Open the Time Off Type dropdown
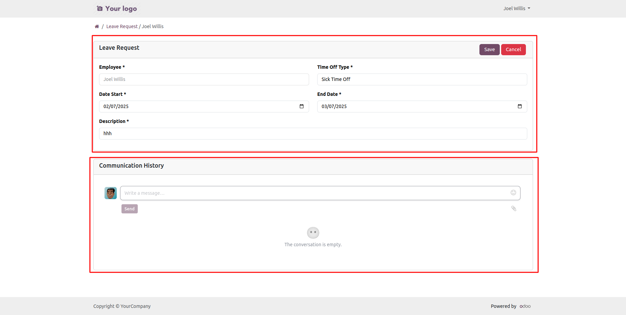 pos(422,79)
